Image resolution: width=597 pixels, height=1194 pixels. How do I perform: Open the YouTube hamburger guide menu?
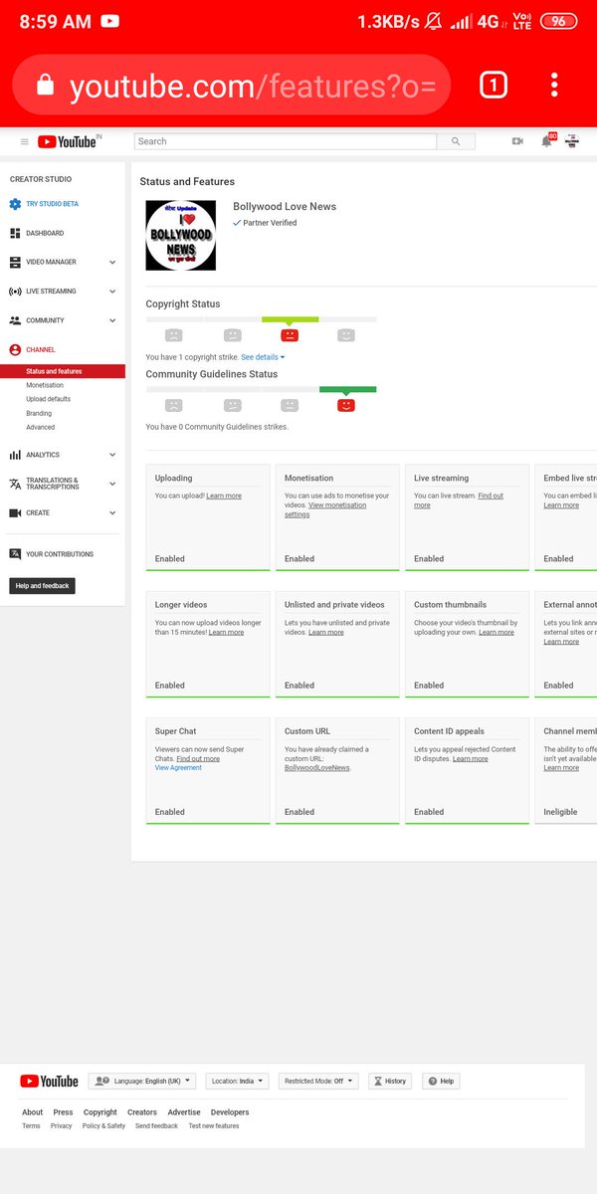click(25, 142)
